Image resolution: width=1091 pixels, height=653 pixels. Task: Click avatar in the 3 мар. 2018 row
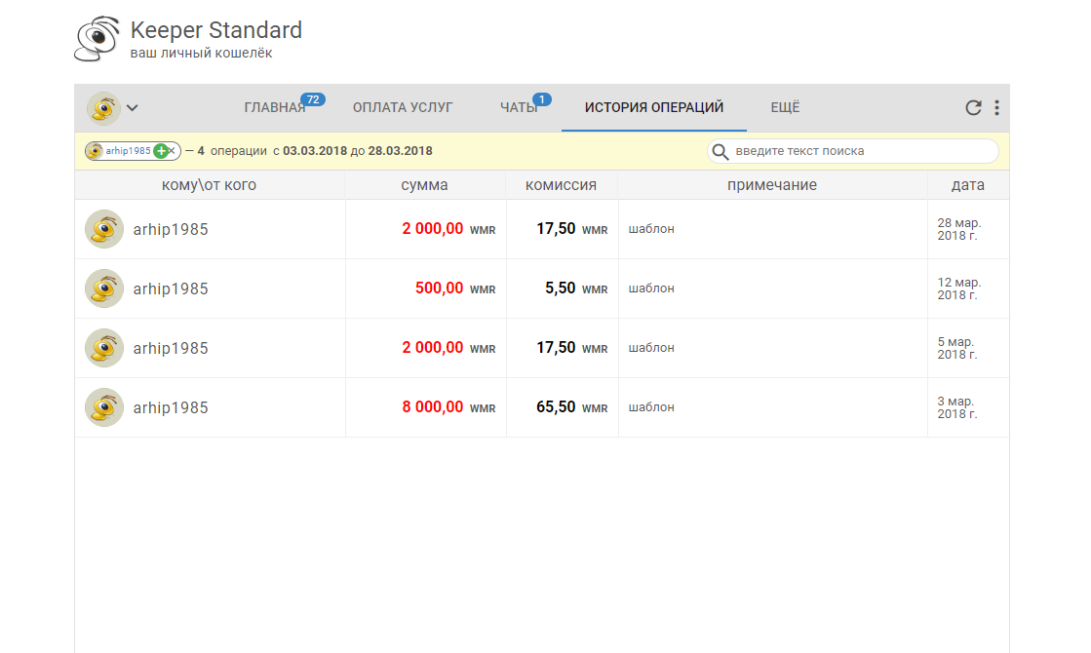(104, 407)
